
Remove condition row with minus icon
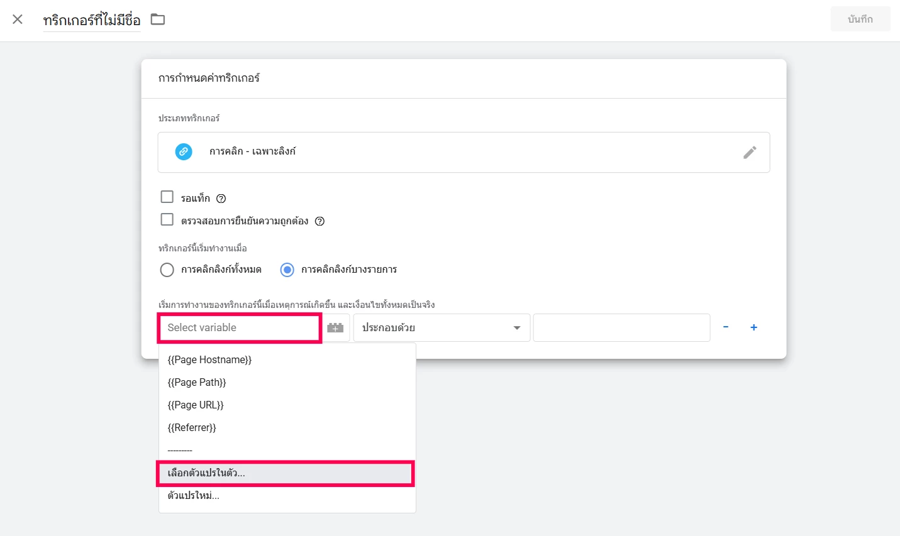click(726, 327)
